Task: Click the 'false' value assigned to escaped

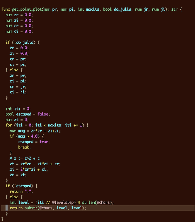Action: pos(43,114)
